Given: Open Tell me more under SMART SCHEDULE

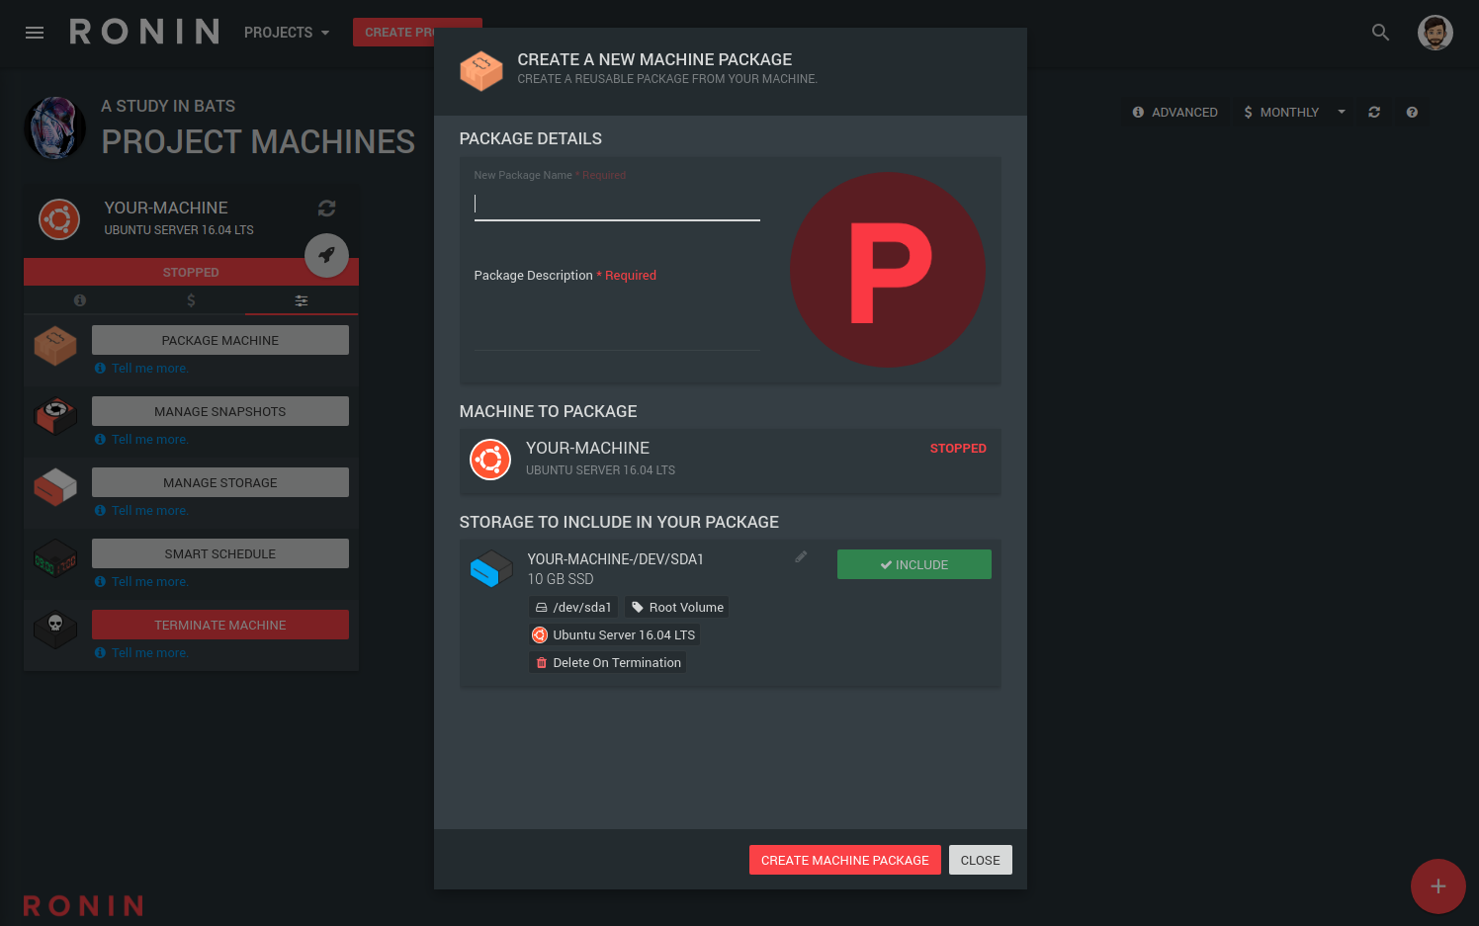Looking at the screenshot, I should click(x=141, y=582).
